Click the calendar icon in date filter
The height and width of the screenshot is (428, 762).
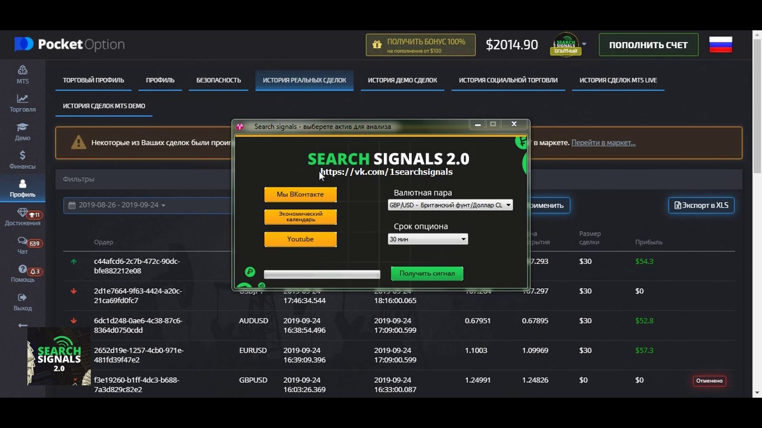72,205
